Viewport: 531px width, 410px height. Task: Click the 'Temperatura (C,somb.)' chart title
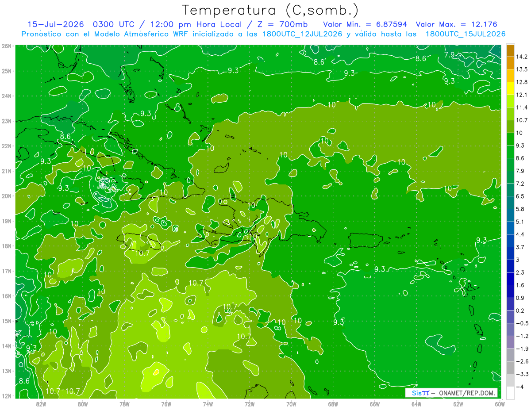270,11
